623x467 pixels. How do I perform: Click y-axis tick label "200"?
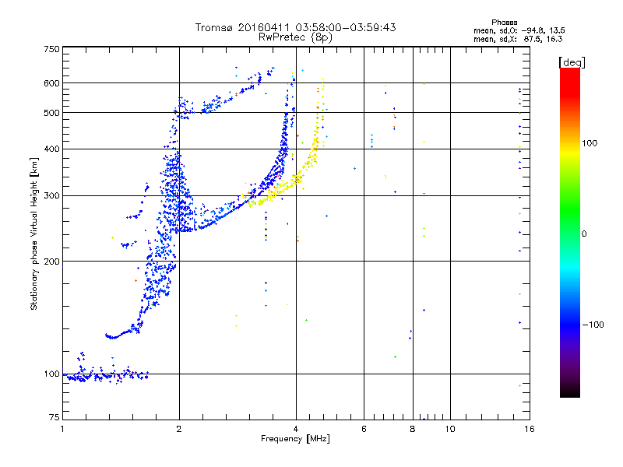[x=51, y=262]
